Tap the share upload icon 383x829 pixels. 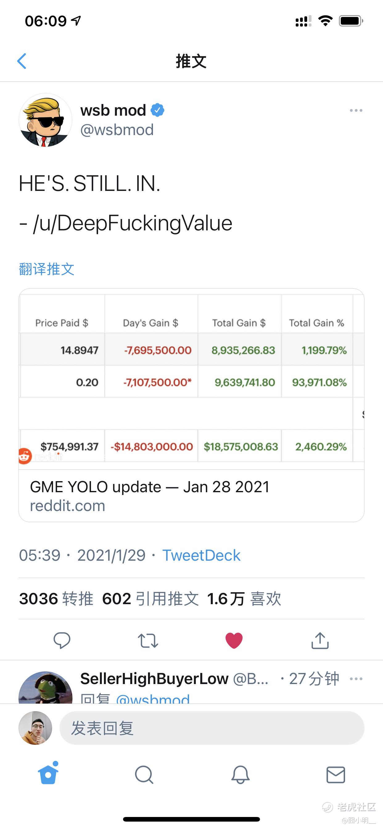coord(320,640)
